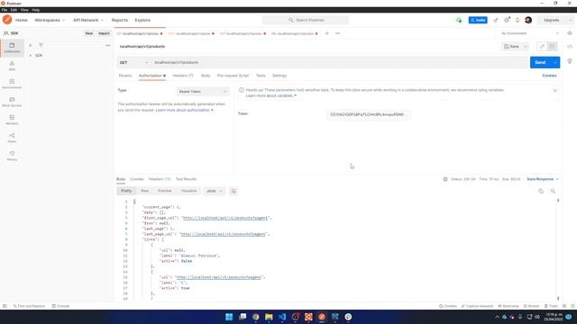Open the code snippet panel icon
Viewport: 577px width, 324px height.
pos(570,47)
